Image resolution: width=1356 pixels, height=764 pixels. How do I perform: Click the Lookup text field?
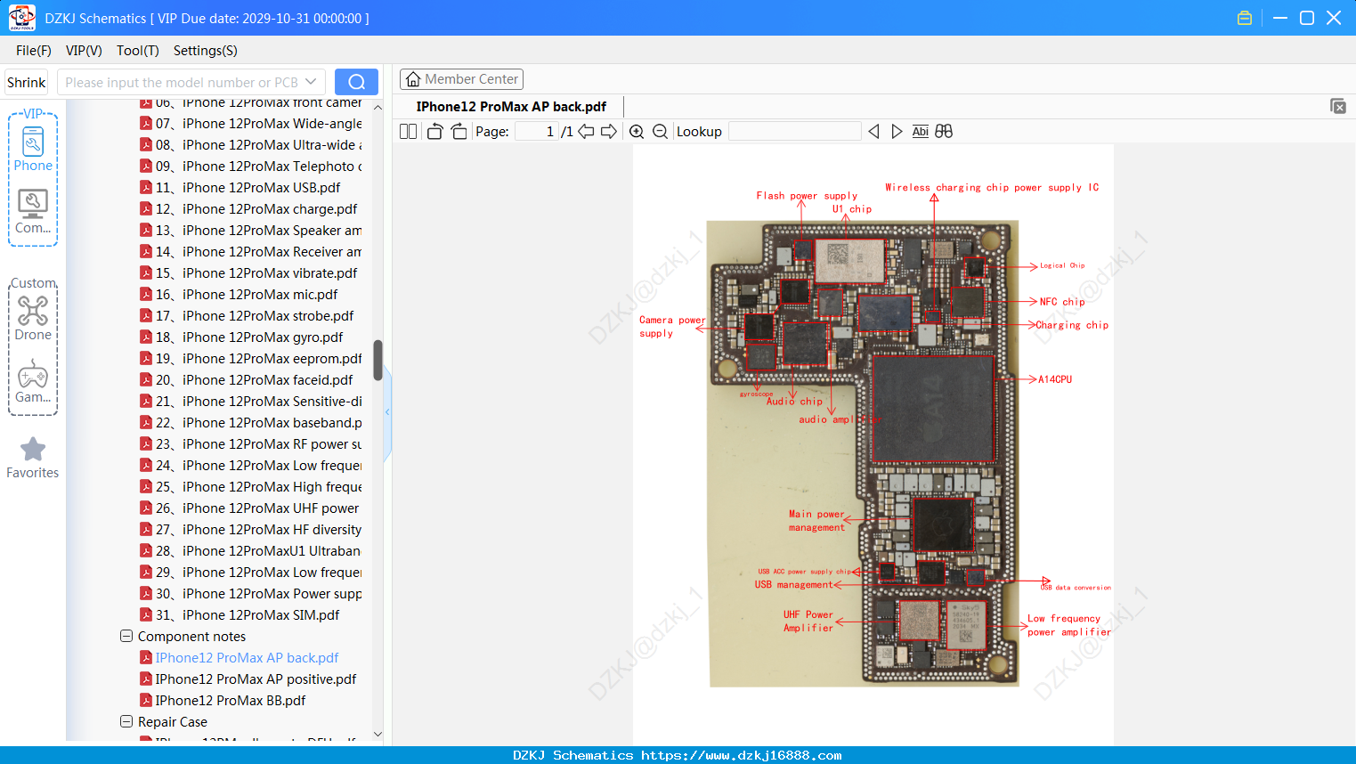[795, 132]
